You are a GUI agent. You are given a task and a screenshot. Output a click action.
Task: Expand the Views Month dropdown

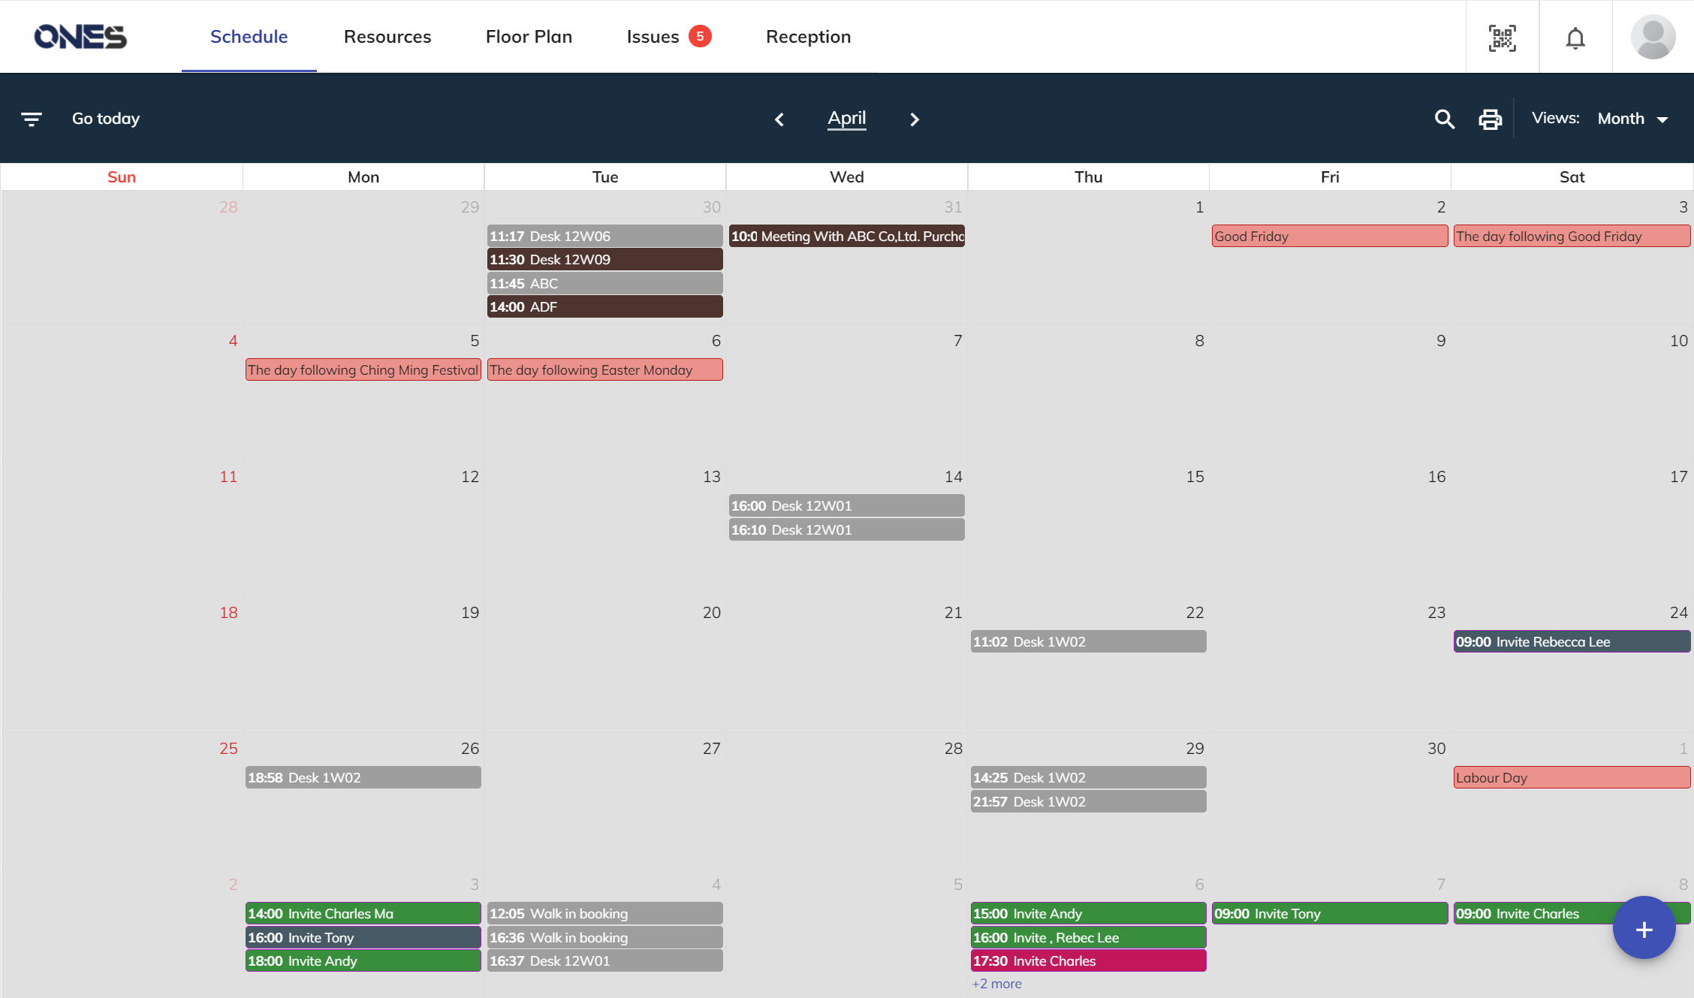1632,119
